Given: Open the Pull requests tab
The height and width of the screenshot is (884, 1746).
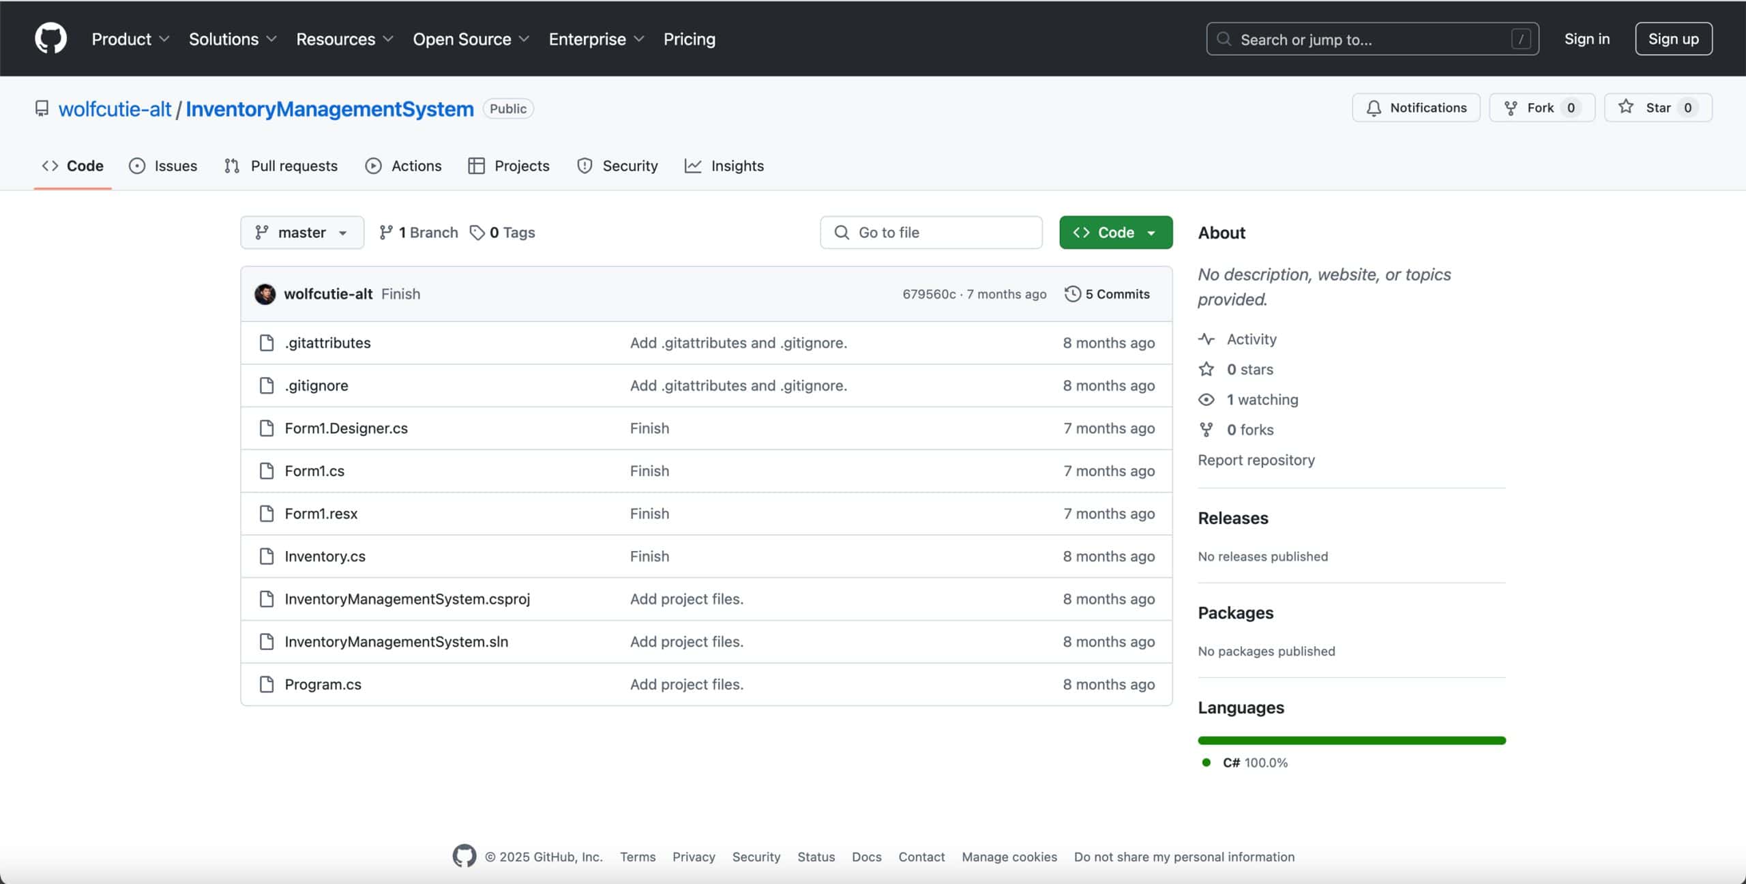Looking at the screenshot, I should (x=281, y=166).
